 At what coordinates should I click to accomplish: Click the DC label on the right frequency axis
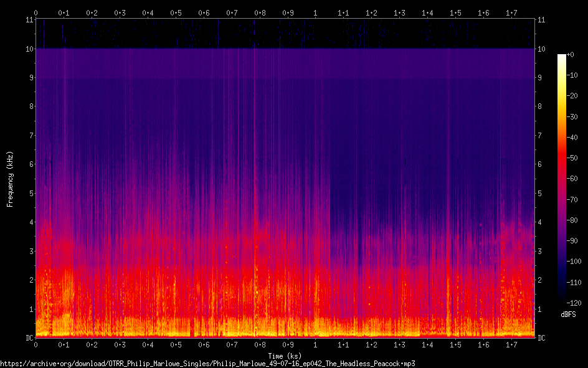[542, 338]
